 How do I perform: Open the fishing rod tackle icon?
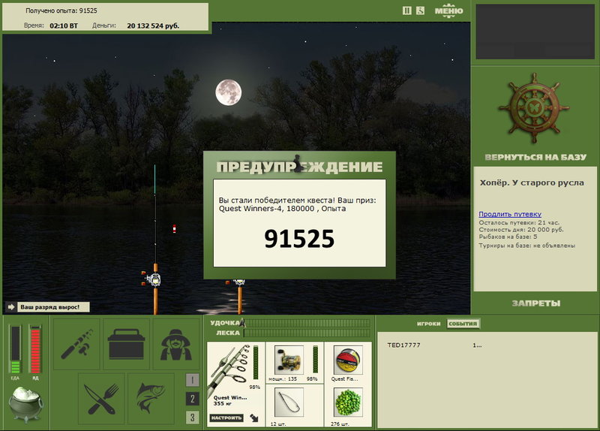pos(76,344)
